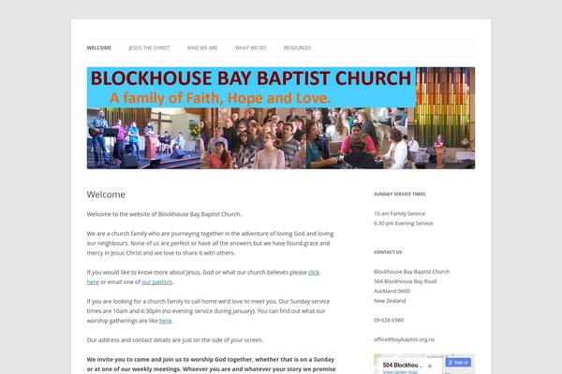
Task: Click the star icon on the map card
Action: [x=430, y=366]
